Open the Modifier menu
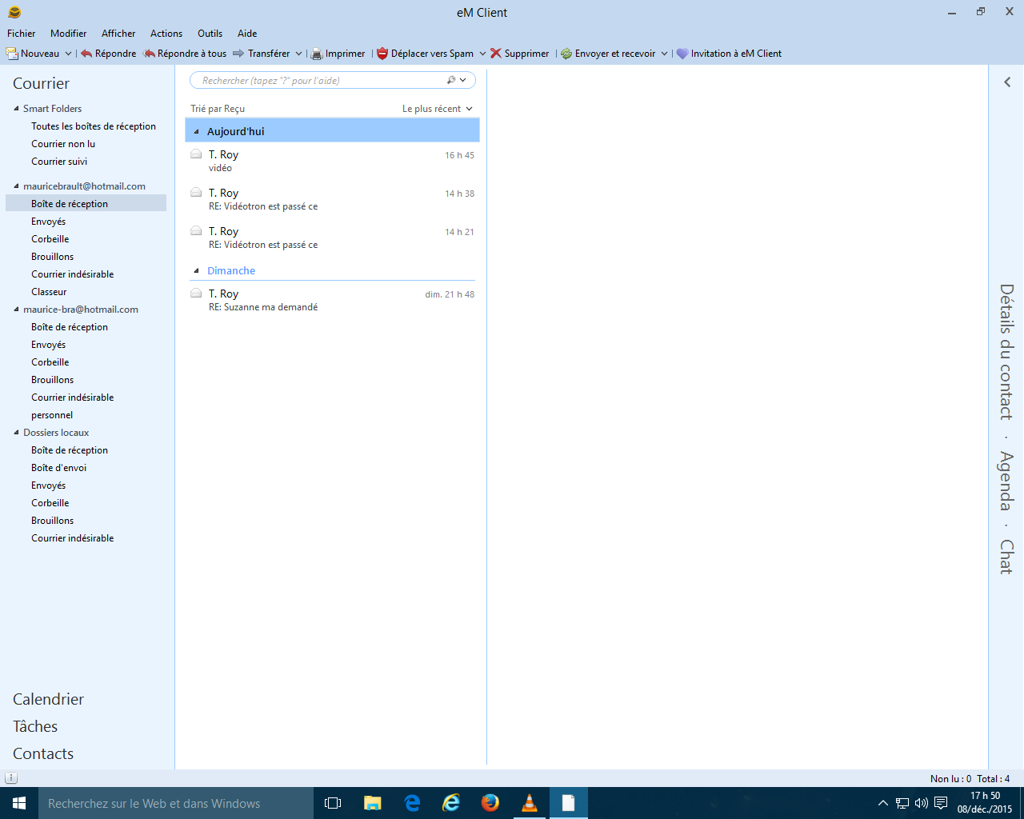This screenshot has height=819, width=1024. coord(68,34)
